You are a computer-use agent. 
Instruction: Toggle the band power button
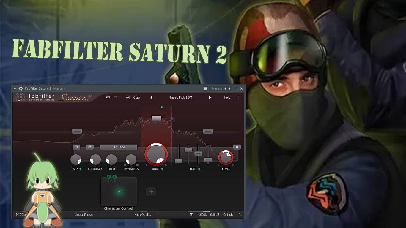tap(76, 147)
